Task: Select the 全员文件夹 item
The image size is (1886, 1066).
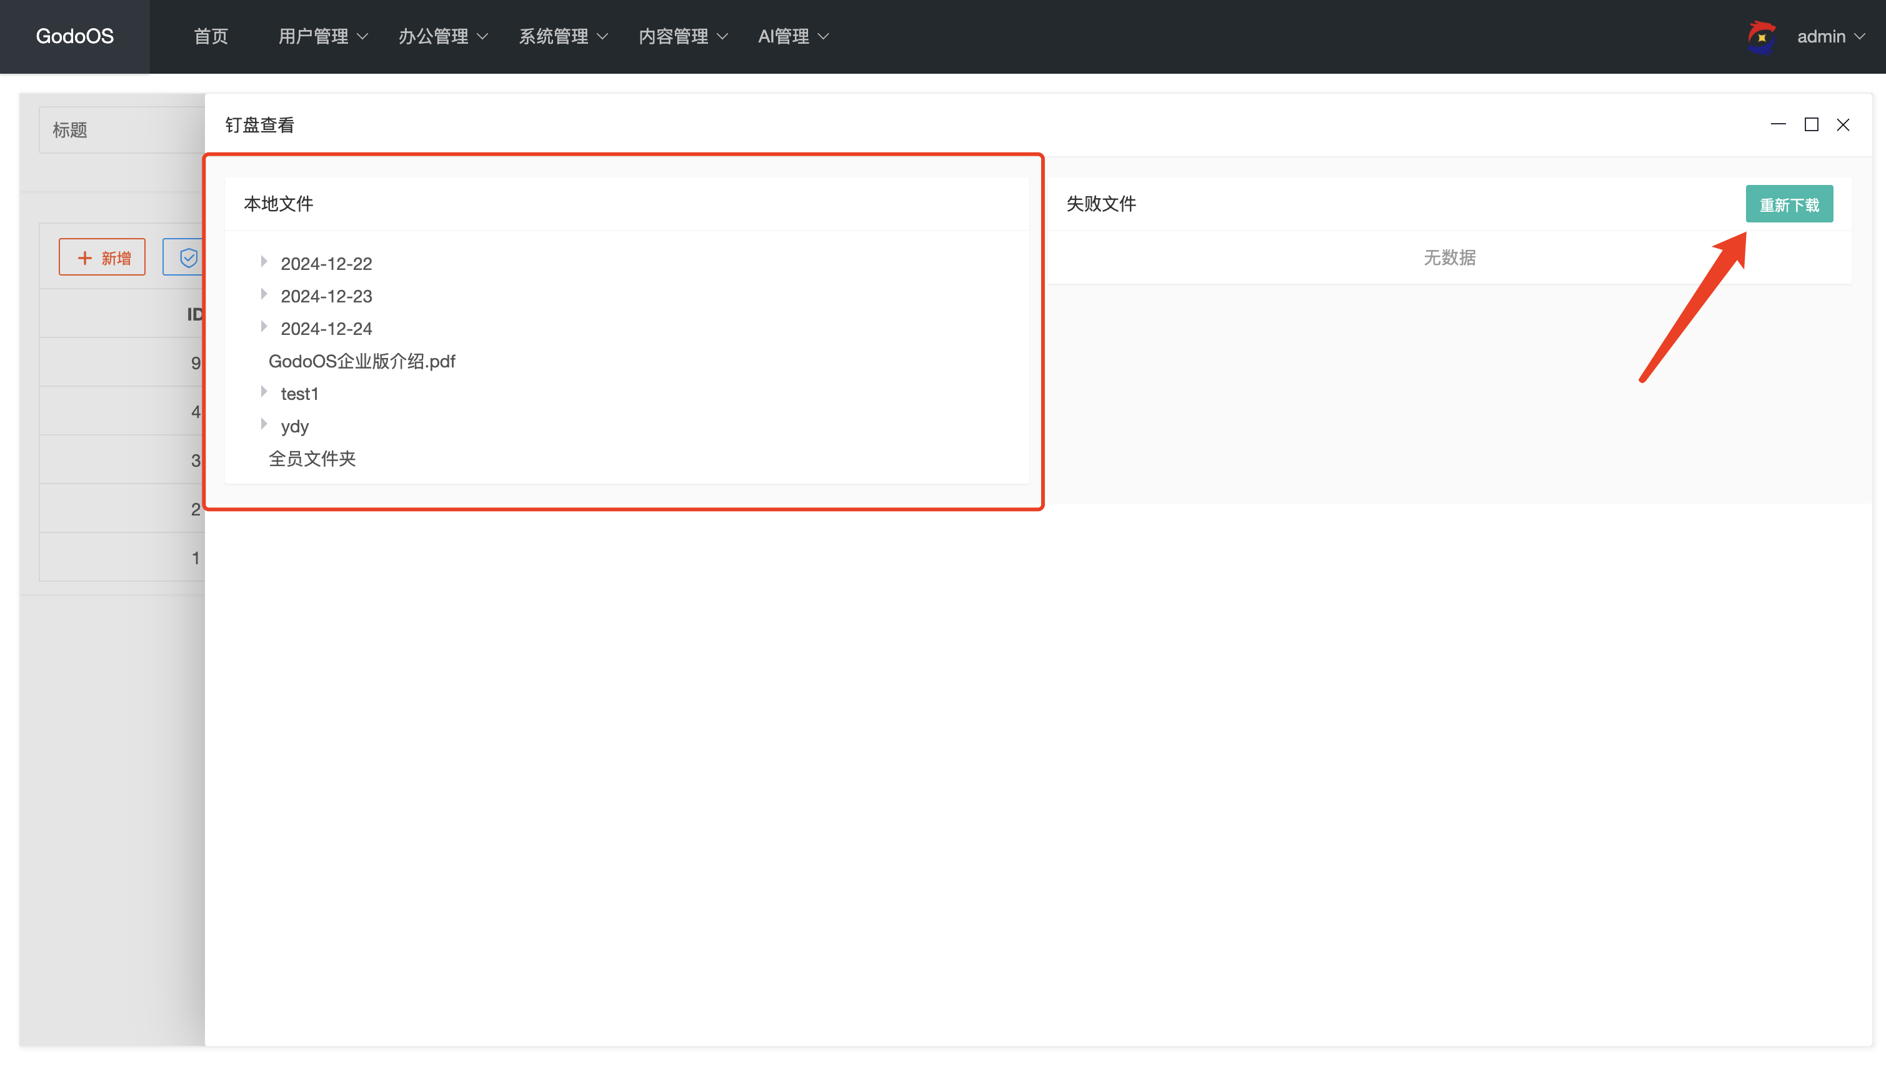Action: (312, 458)
